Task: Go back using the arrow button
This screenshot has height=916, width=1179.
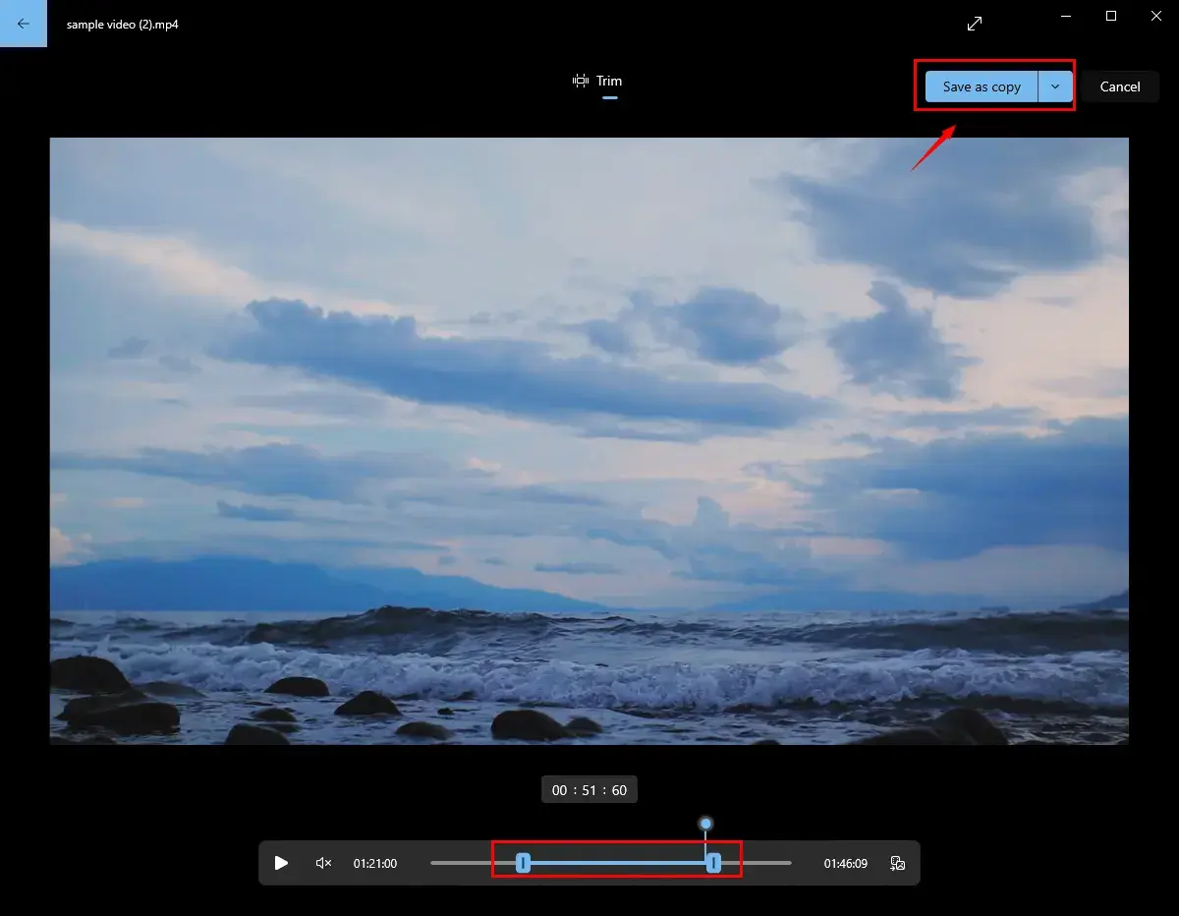Action: click(24, 24)
